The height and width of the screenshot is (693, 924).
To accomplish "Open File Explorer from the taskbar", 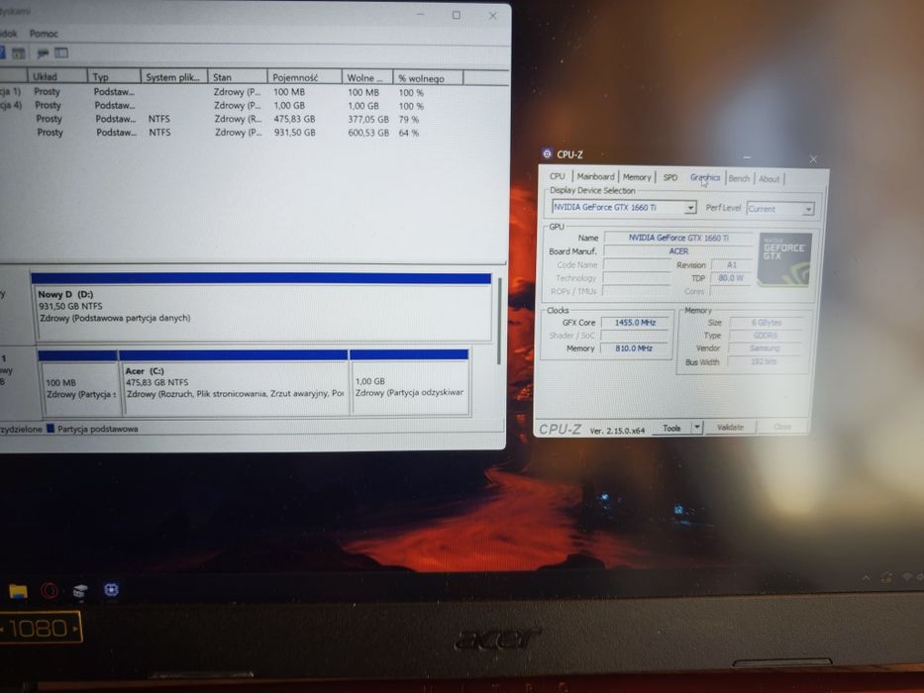I will click(x=18, y=590).
